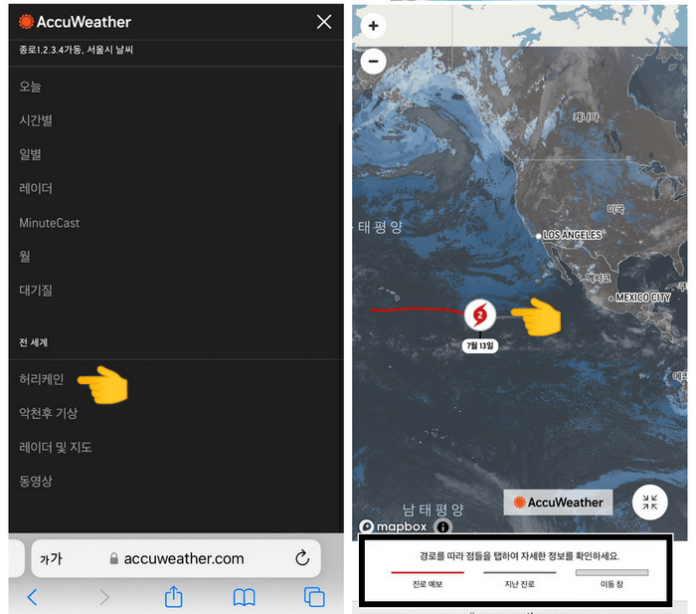Open the mapbox info icon

pyautogui.click(x=443, y=526)
